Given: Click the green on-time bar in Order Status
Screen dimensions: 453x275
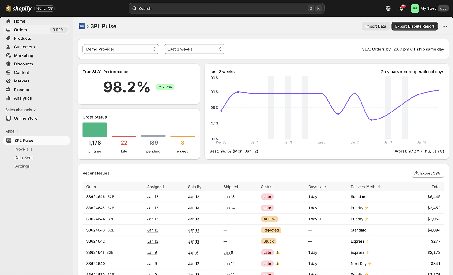Looking at the screenshot, I should point(94,130).
